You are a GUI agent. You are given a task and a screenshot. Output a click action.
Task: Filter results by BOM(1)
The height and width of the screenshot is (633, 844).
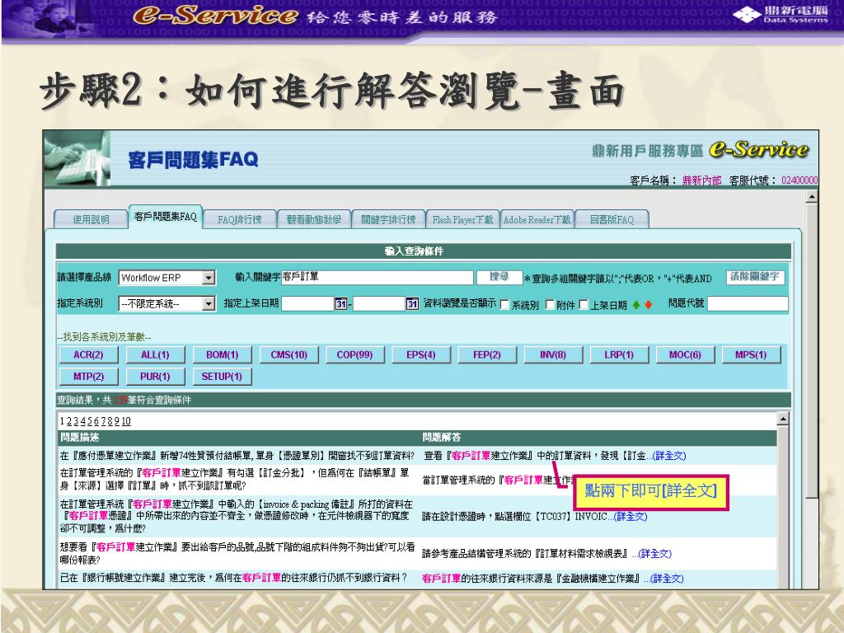pyautogui.click(x=222, y=354)
